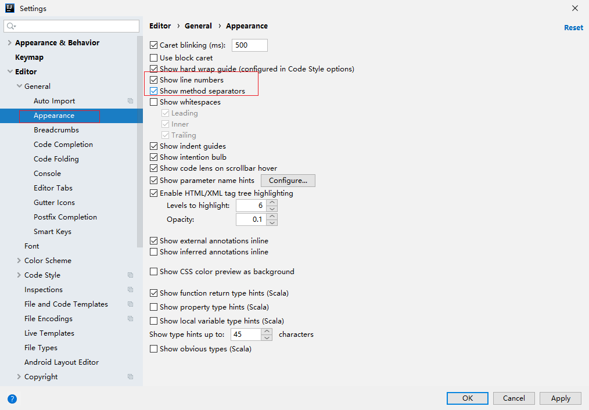
Task: Click the OK button
Action: [x=467, y=398]
